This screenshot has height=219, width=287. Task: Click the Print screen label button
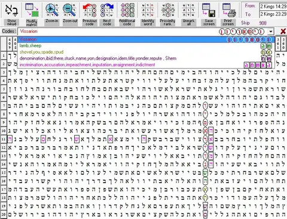pos(228,23)
